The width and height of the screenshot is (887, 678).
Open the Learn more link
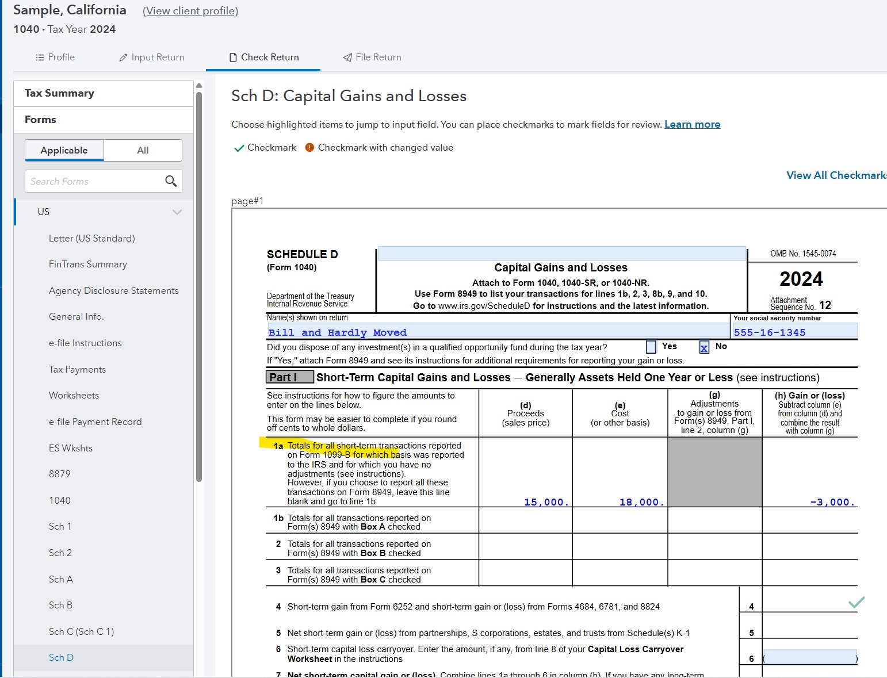693,124
